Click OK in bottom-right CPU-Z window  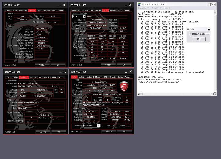pos(124,131)
